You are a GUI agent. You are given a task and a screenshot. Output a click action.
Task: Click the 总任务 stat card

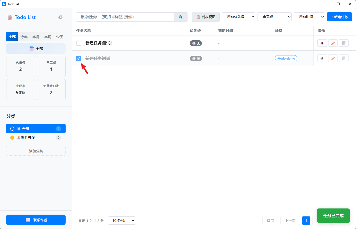21,66
